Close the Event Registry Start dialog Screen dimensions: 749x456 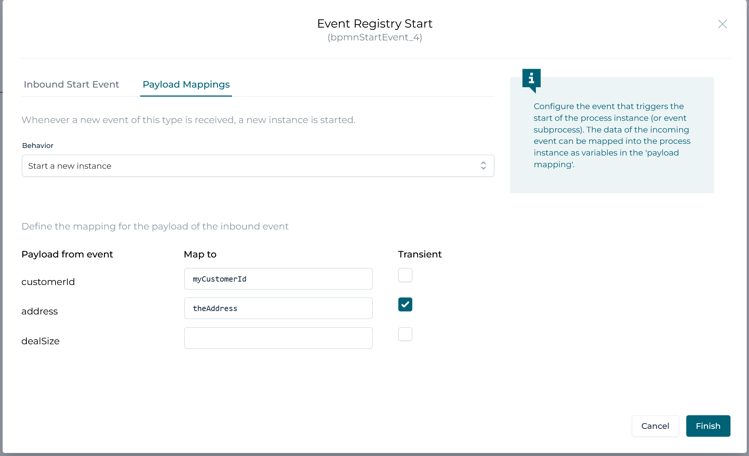[722, 24]
